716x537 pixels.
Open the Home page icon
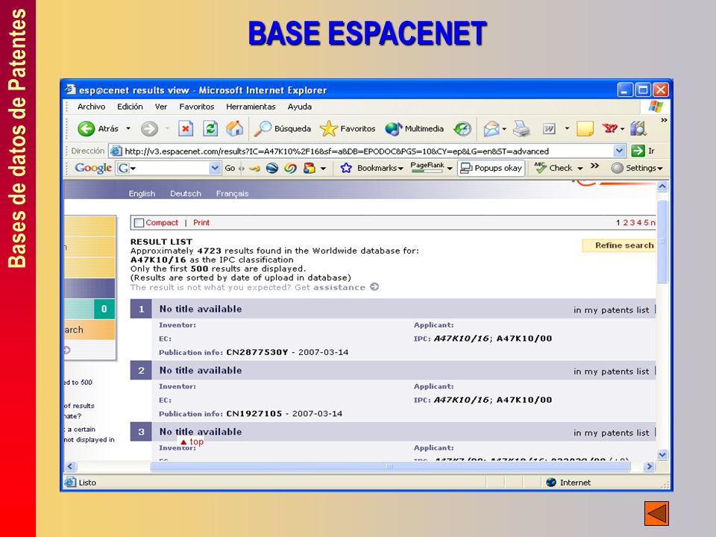(x=235, y=129)
